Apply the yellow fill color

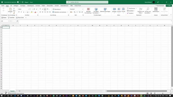32,12
